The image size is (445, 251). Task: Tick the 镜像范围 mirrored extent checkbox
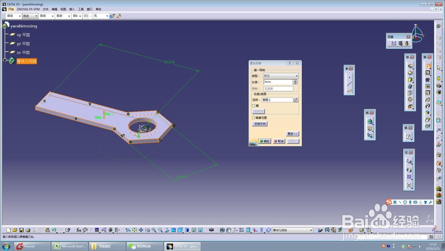pos(254,118)
